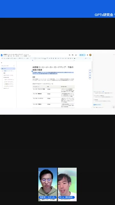The width and height of the screenshot is (115, 205).
Task: Open the Google Docs home logo
Action: pos(2,55)
